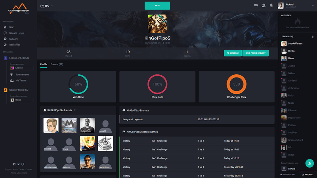The height and width of the screenshot is (178, 317).
Task: Switch to the Global Chat tab
Action: coord(288,174)
